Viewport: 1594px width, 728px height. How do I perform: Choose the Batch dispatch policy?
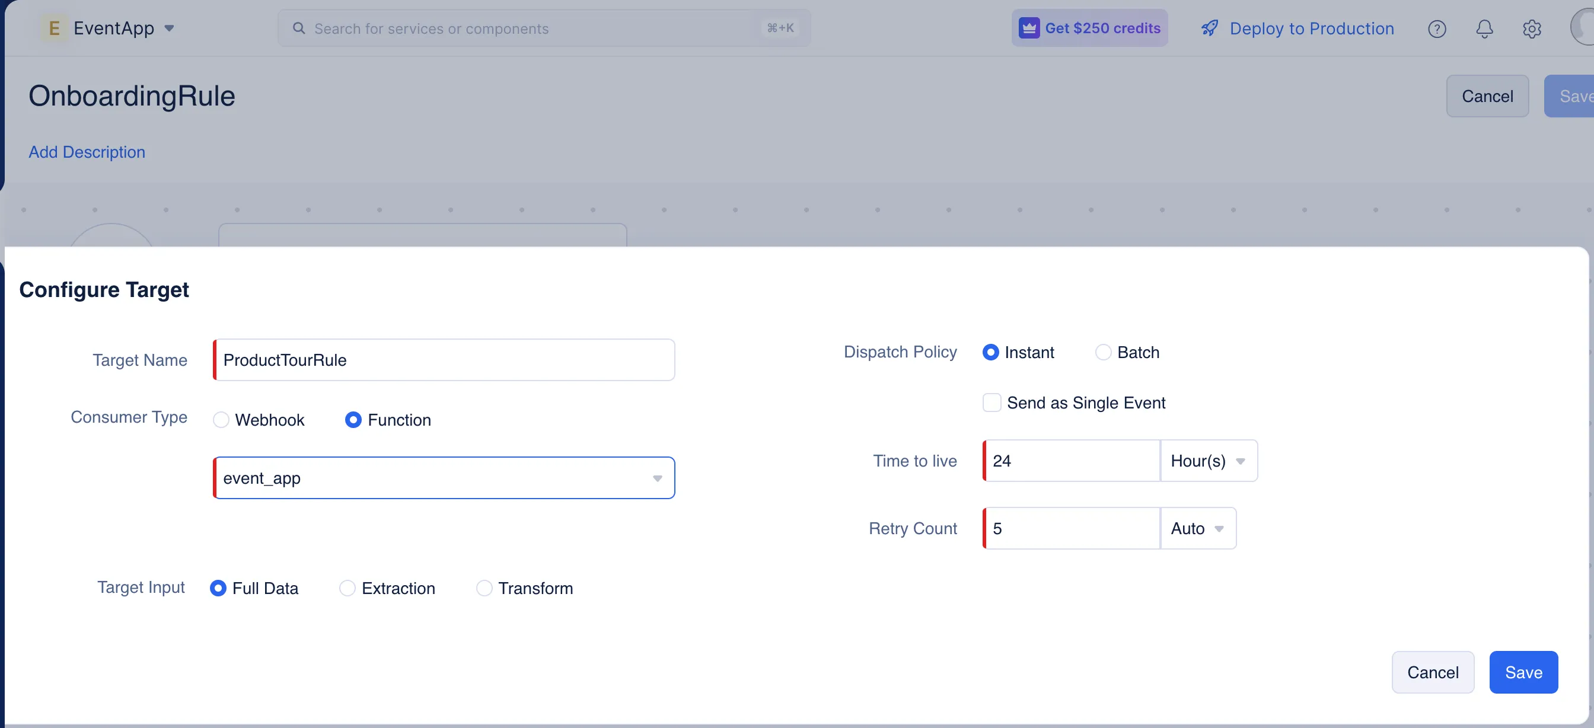pos(1102,353)
